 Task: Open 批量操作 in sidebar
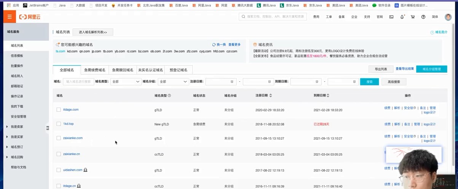(17, 66)
